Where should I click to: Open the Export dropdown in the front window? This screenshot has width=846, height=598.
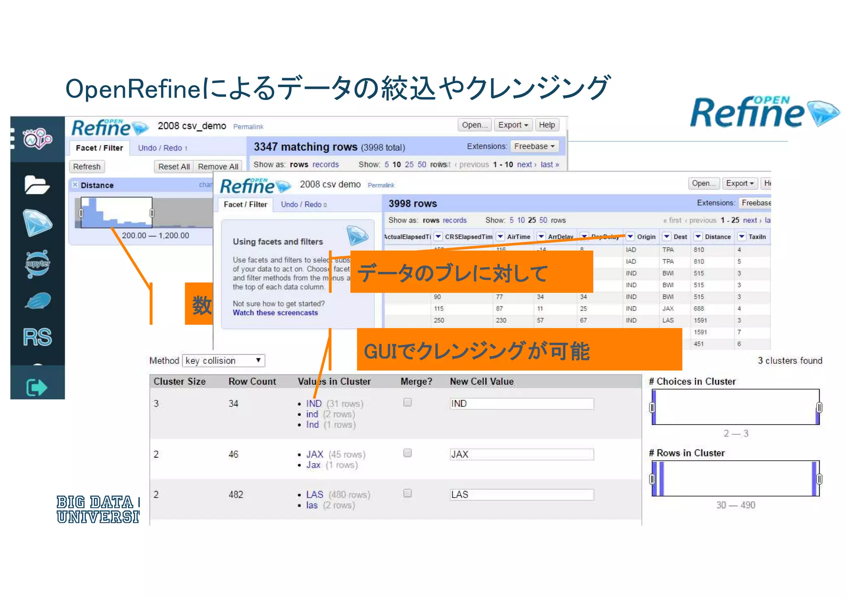point(739,183)
